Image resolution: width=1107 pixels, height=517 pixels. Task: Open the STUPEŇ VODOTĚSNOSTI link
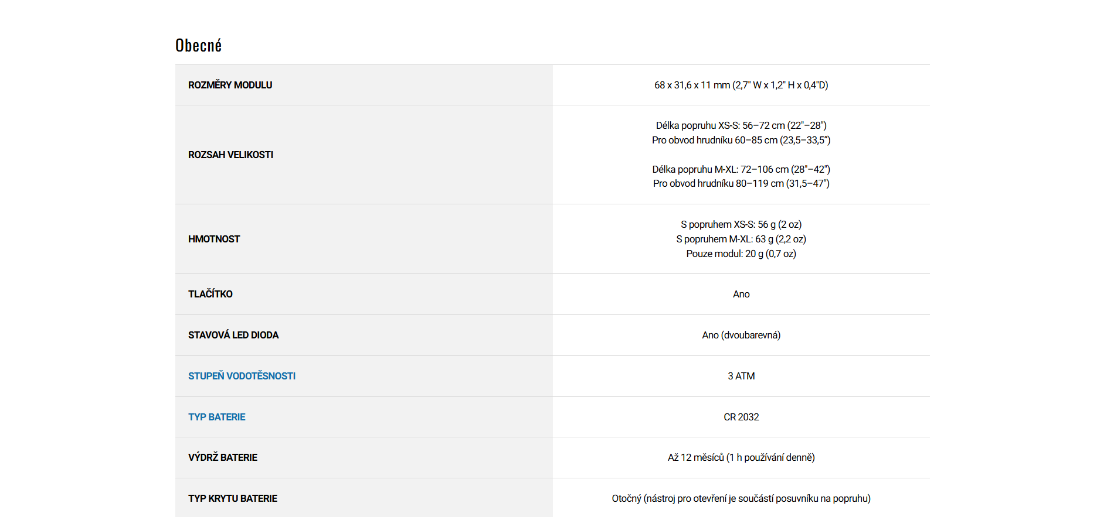click(242, 376)
